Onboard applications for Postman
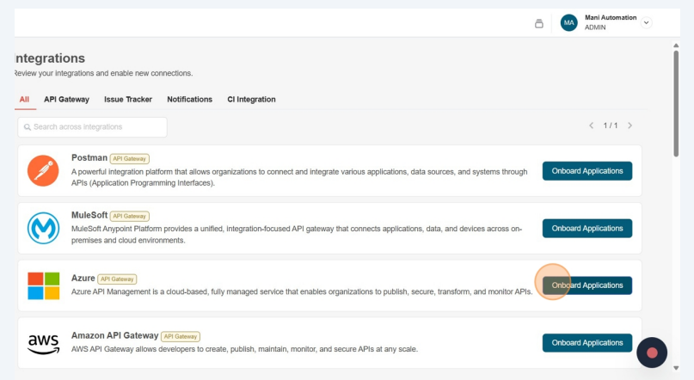This screenshot has height=380, width=694. click(x=587, y=171)
